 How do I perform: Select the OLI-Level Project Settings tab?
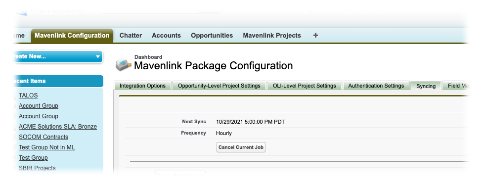click(x=305, y=86)
